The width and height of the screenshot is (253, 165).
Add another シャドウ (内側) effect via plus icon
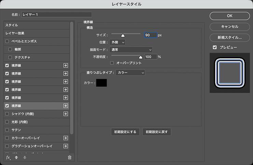click(66, 114)
